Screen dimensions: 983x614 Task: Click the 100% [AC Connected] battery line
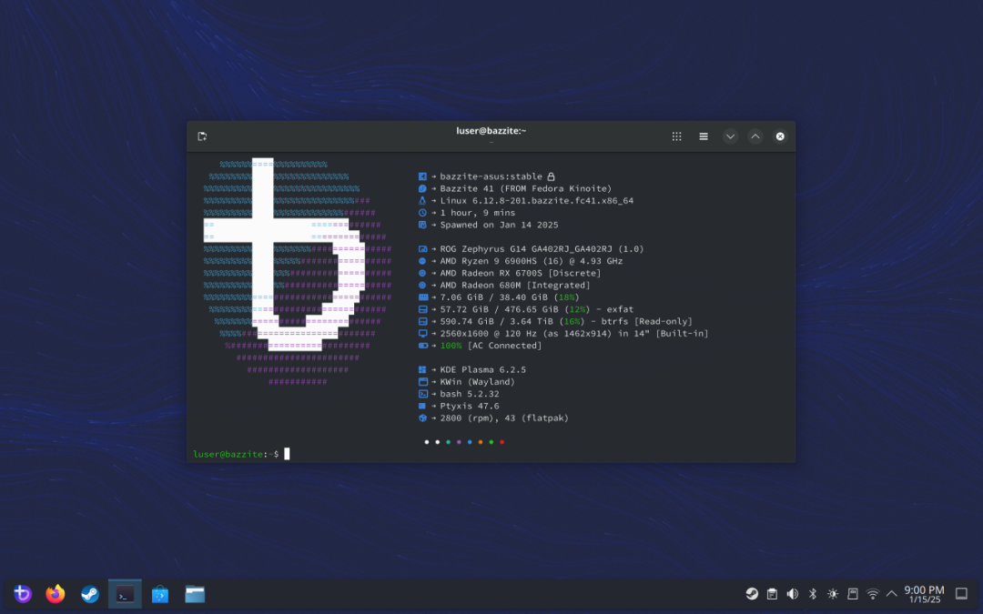click(481, 346)
